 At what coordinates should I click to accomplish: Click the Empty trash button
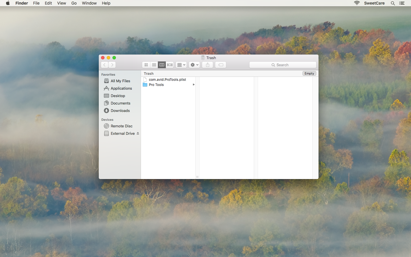click(x=309, y=73)
